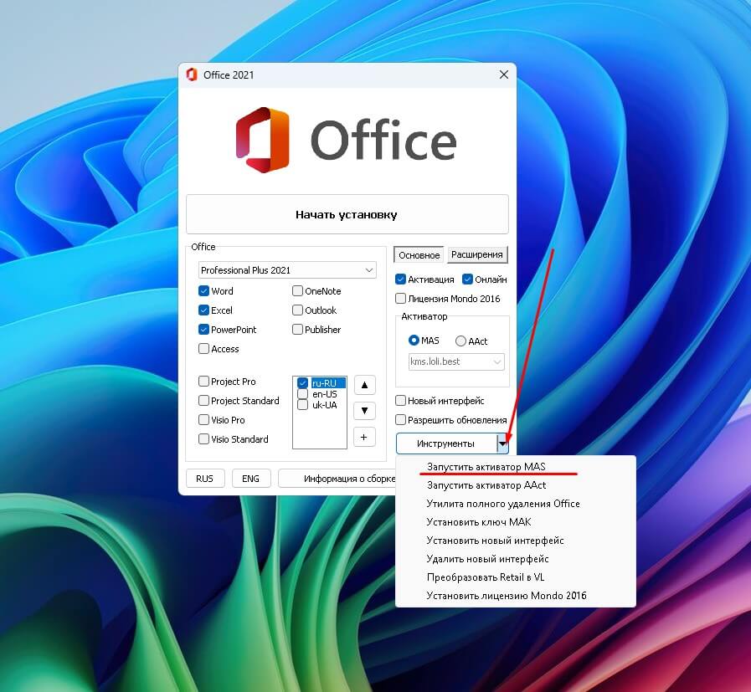Open the kms.loli.best server dropdown
This screenshot has height=692, width=751.
(x=456, y=361)
